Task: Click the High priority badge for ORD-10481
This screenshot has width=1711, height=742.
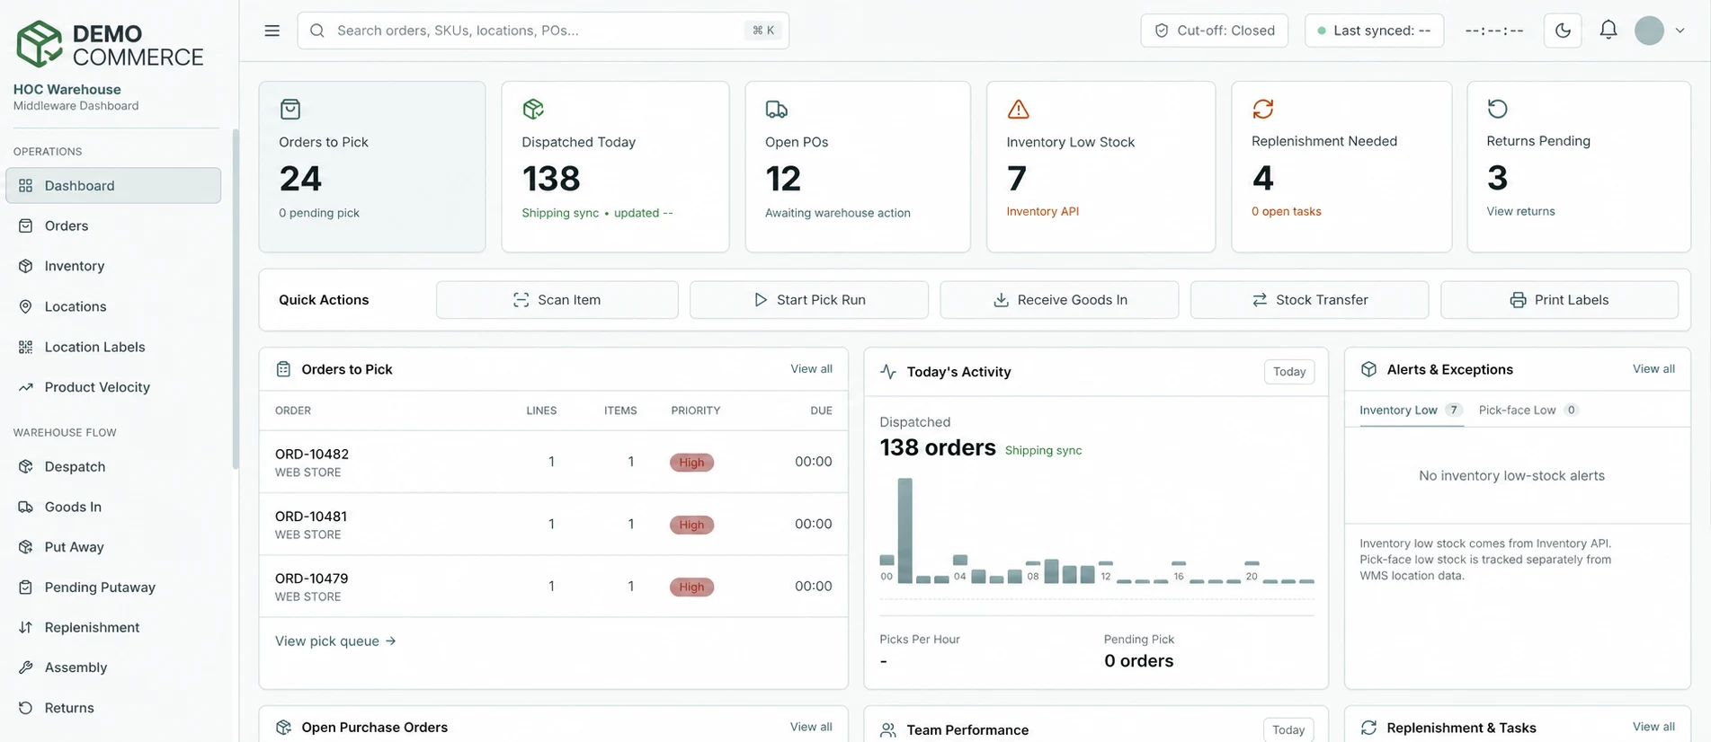Action: pyautogui.click(x=691, y=525)
